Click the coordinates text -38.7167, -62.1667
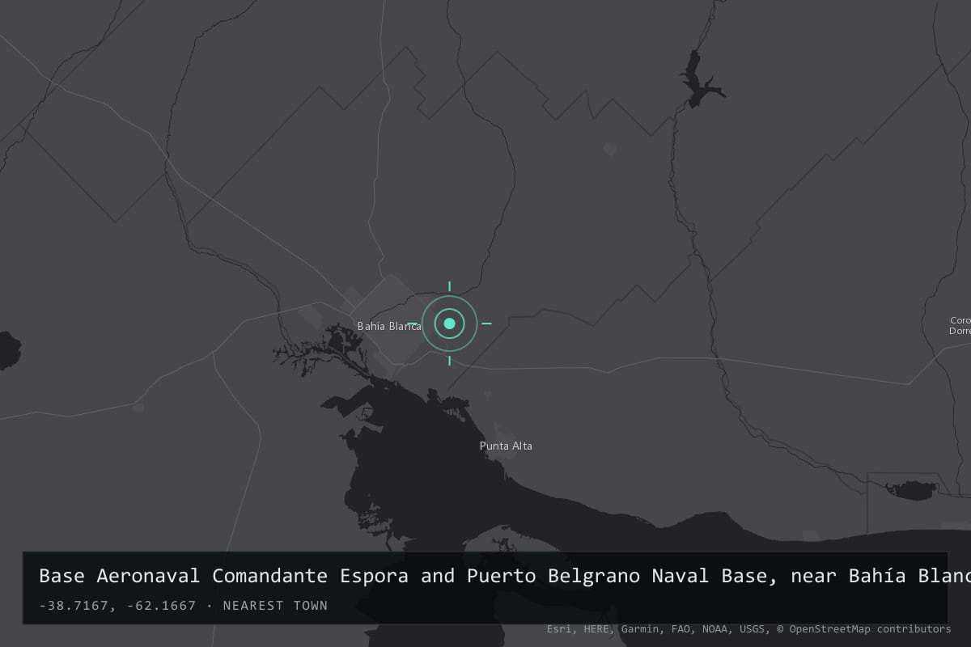The height and width of the screenshot is (647, 971). click(117, 605)
